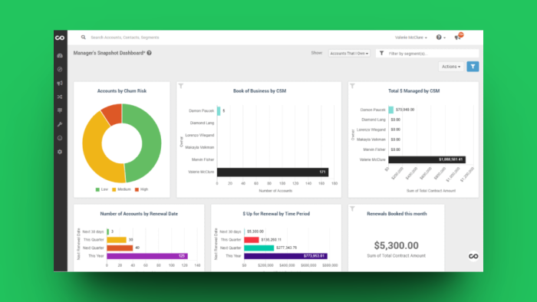Image resolution: width=537 pixels, height=302 pixels.
Task: Click the orange High segment of the donut
Action: click(x=113, y=114)
